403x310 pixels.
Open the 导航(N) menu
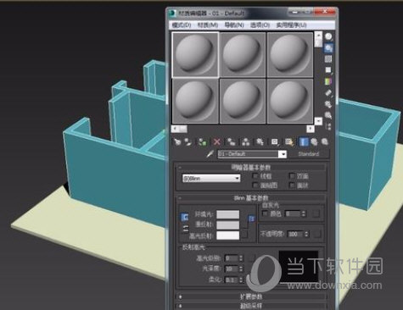234,25
